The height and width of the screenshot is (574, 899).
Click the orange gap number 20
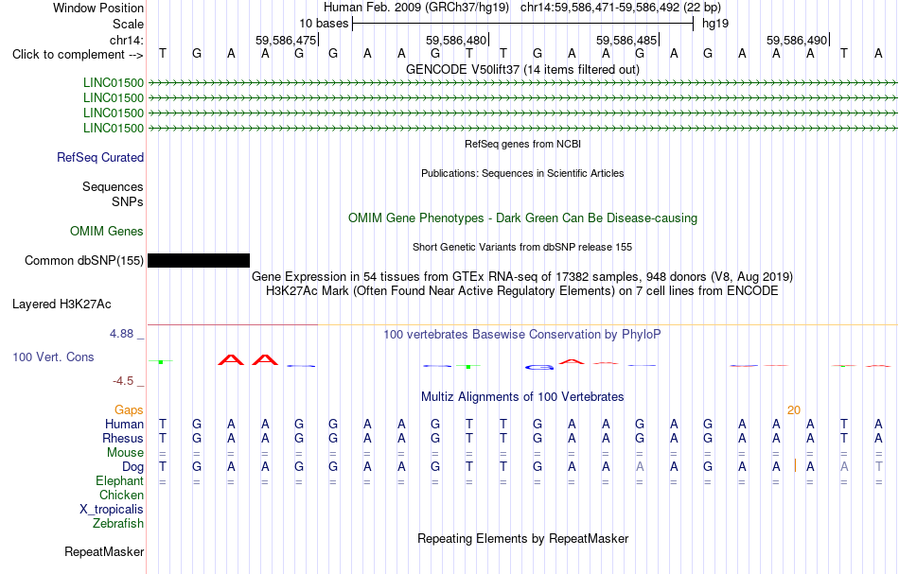[x=794, y=409]
